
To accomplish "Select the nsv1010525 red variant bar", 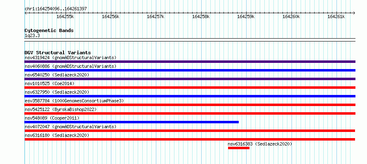I will 190,88.
